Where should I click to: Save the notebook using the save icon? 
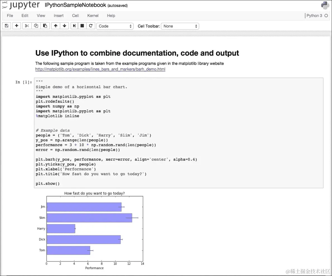[6, 26]
